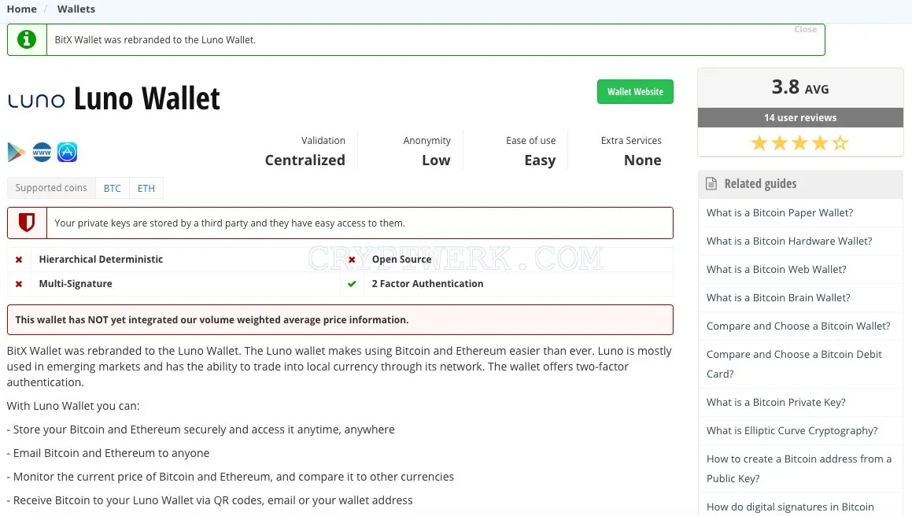Viewport: 912px width, 516px height.
Task: Click 'With Luno Wallet you can:' line
Action: [73, 406]
